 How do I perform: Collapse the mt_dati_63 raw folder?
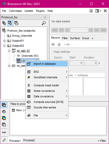pos(9,51)
